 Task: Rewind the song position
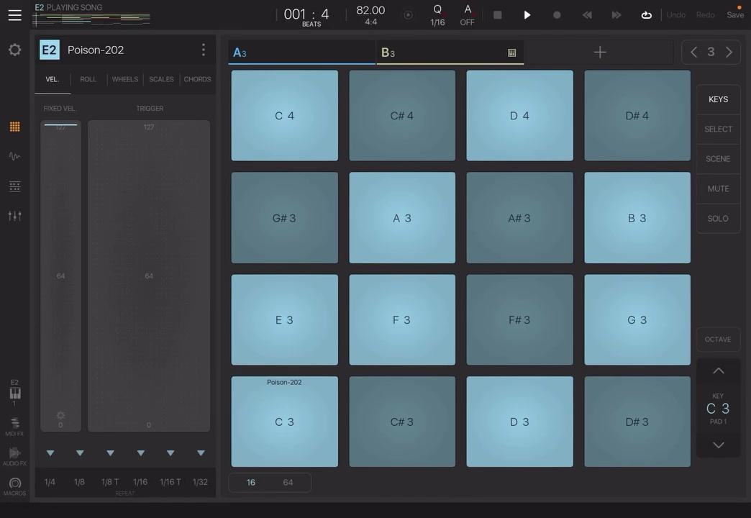pos(587,15)
